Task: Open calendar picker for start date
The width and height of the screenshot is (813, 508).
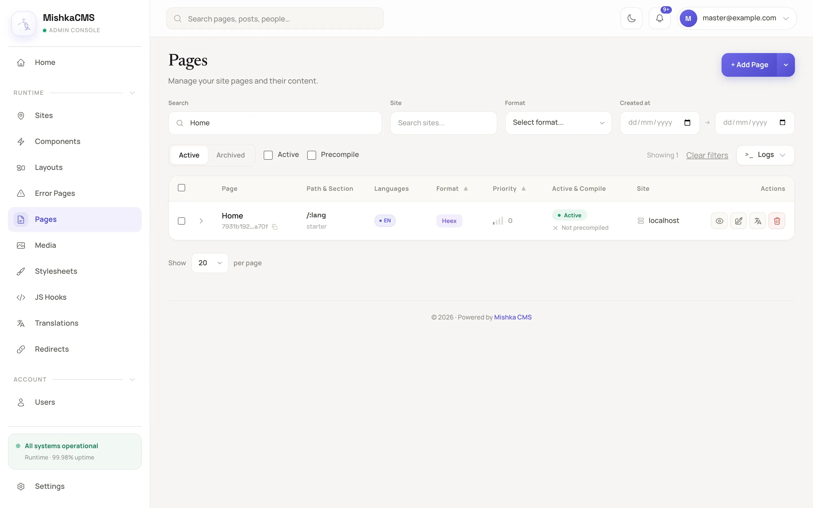Action: coord(687,123)
